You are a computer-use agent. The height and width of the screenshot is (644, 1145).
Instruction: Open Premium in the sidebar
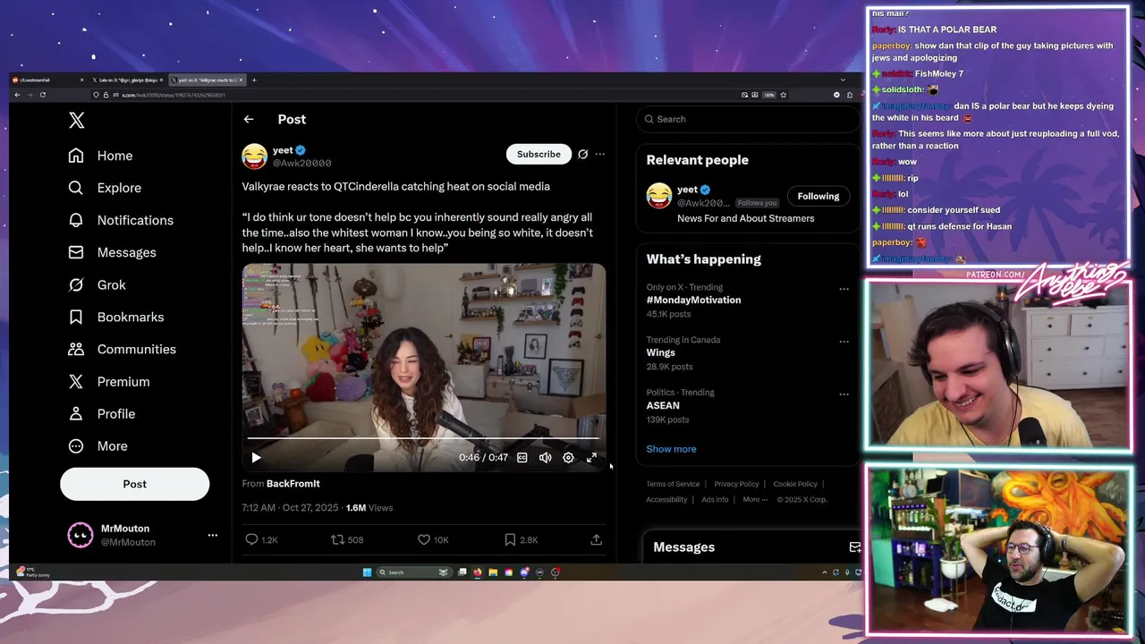click(109, 381)
